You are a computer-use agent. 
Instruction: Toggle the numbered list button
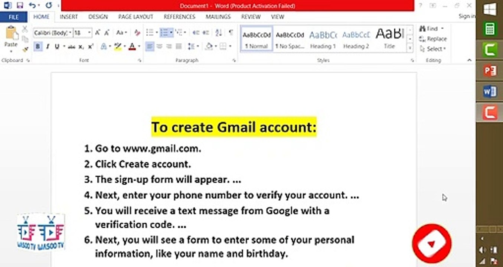click(164, 33)
